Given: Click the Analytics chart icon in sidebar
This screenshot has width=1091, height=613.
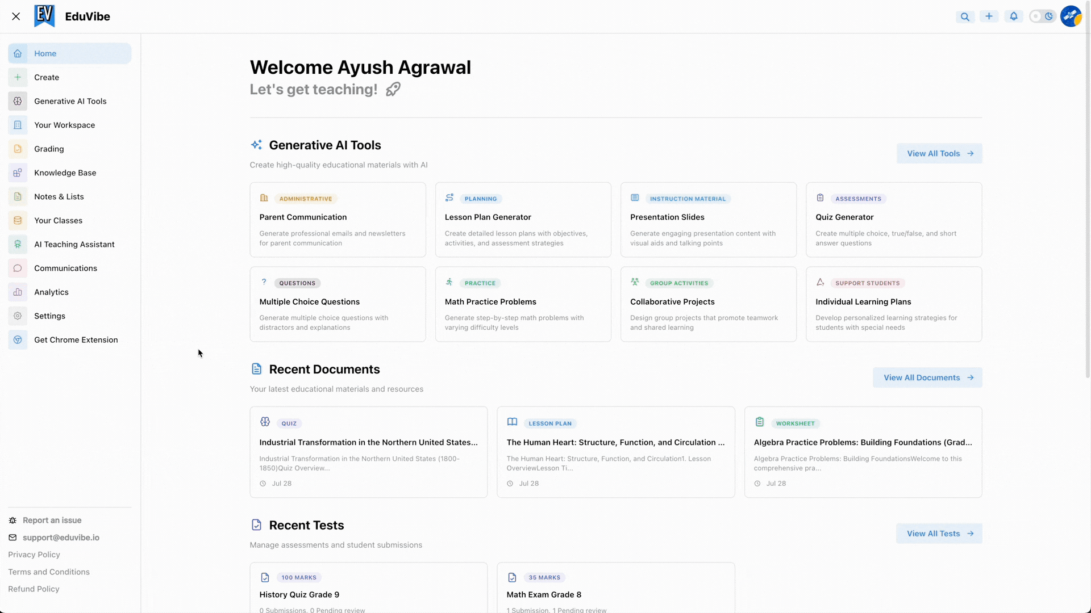Looking at the screenshot, I should tap(18, 292).
